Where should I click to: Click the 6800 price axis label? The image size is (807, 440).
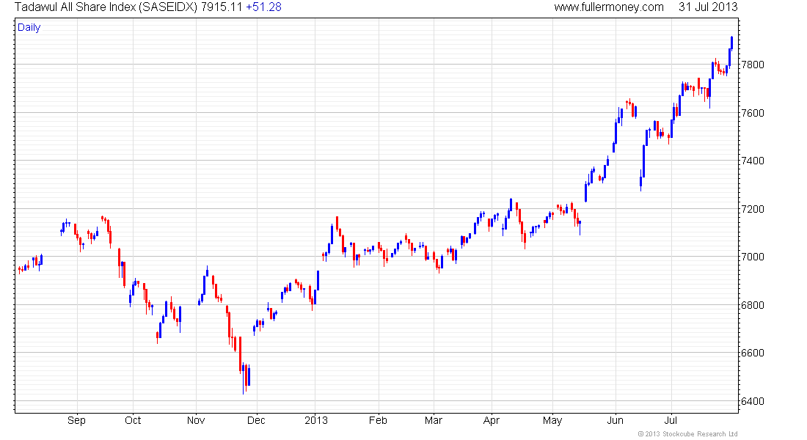click(753, 305)
